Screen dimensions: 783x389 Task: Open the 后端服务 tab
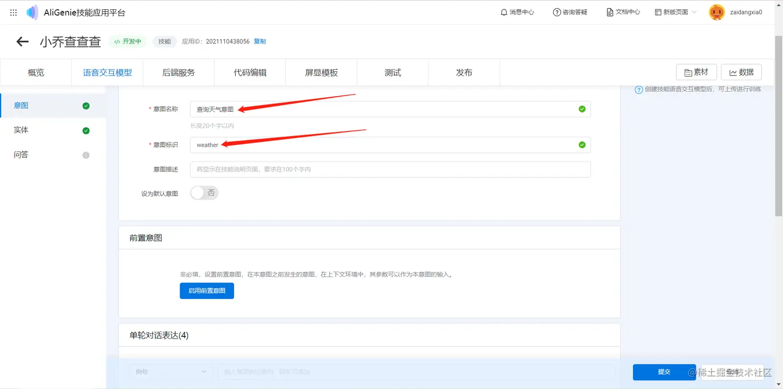[x=179, y=72]
